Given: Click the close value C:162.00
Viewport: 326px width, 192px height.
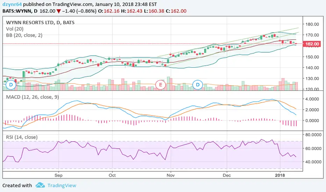Looking at the screenshot, I should click(x=176, y=11).
